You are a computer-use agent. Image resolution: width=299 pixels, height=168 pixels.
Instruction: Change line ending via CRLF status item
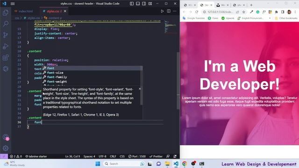point(113,156)
